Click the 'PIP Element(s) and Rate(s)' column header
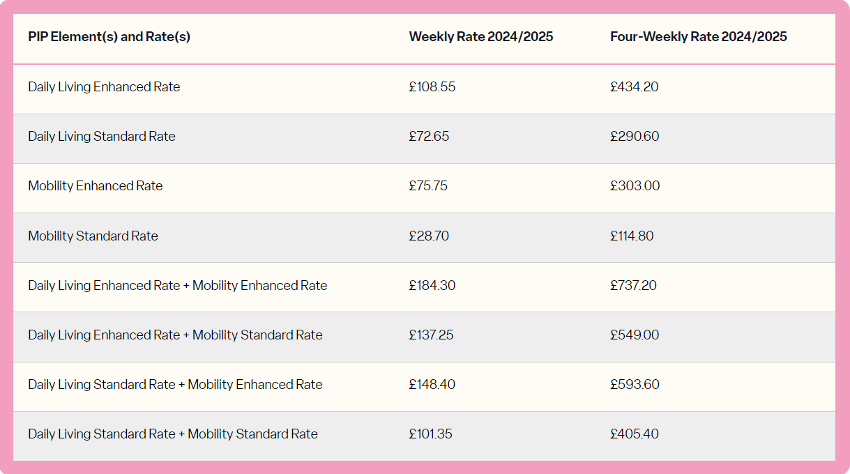This screenshot has height=474, width=850. click(109, 37)
